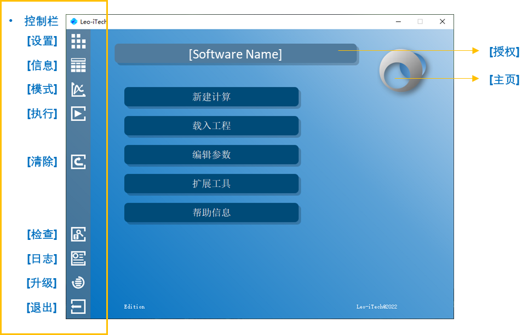Viewport: 528px width, 335px height.
Task: Open the Settings (设置) grid icon
Action: coord(78,41)
